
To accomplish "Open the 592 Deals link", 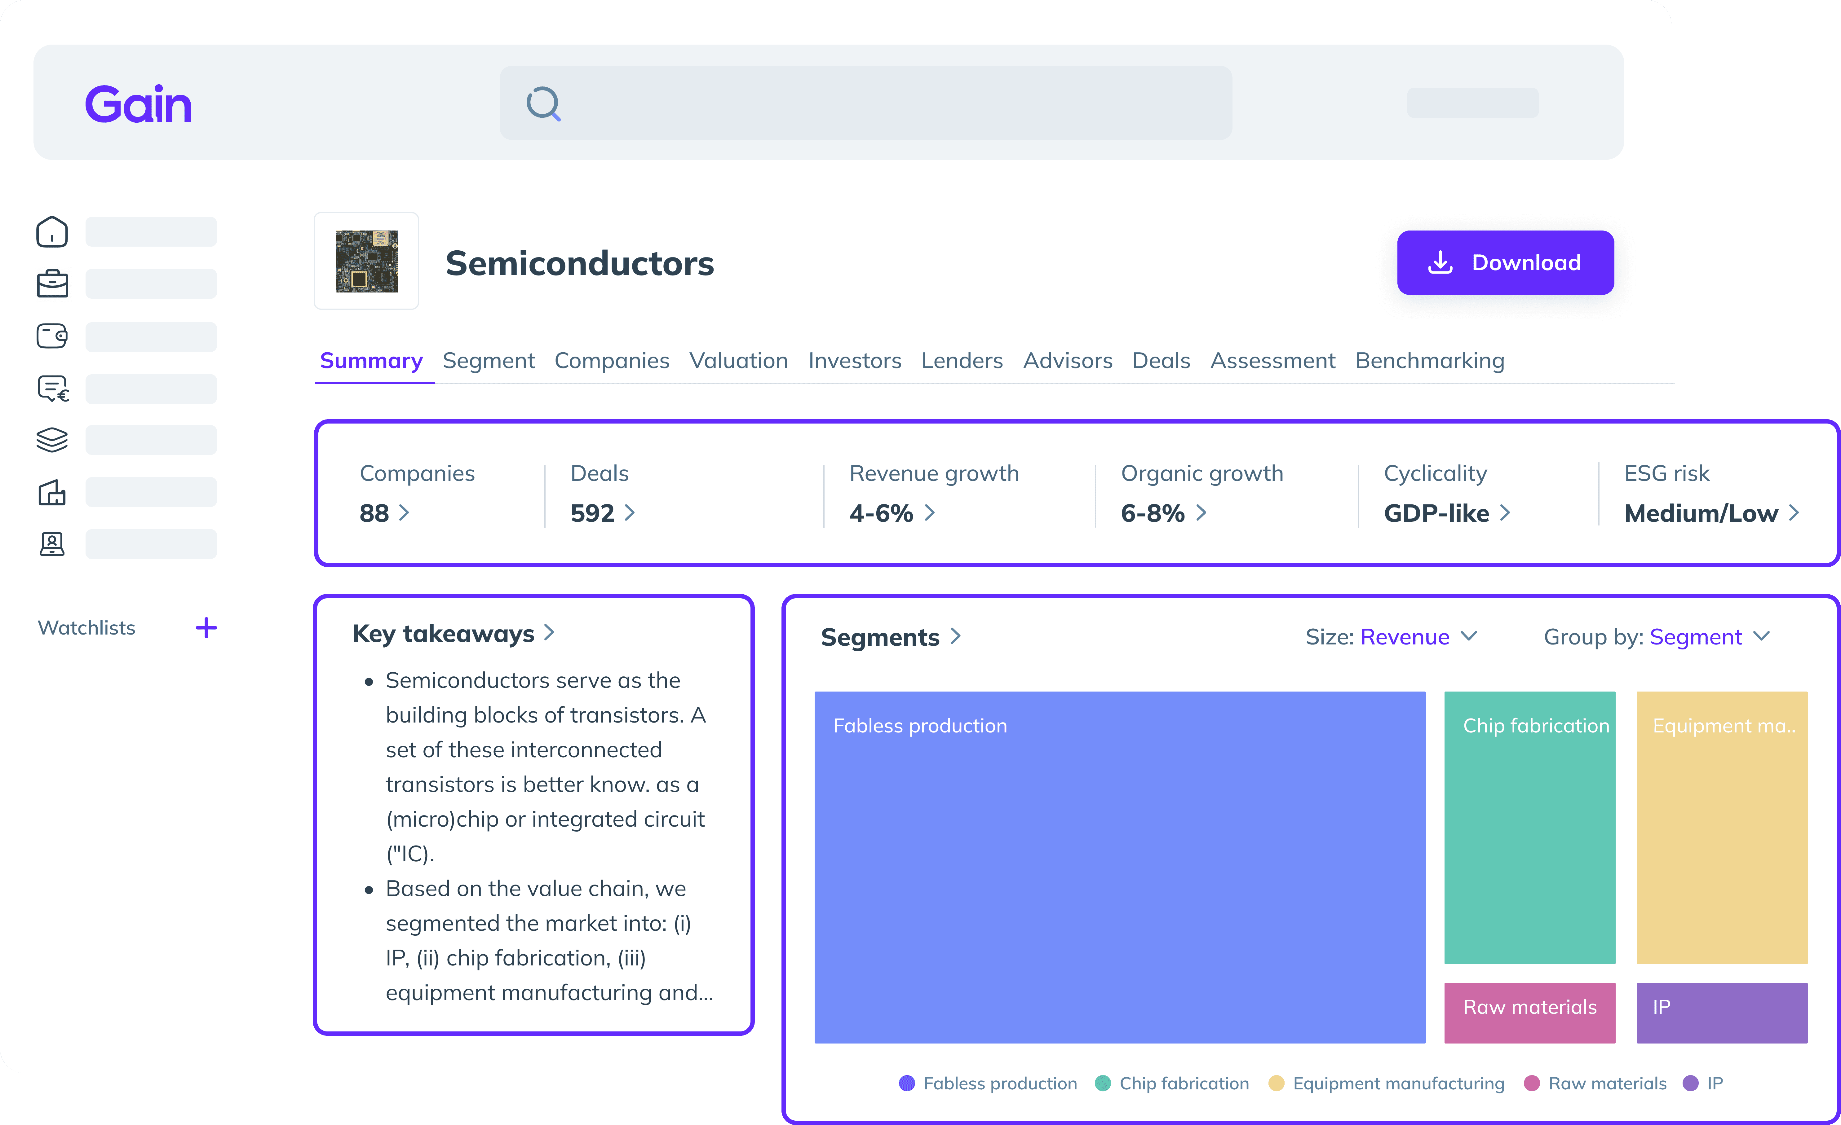I will coord(602,513).
